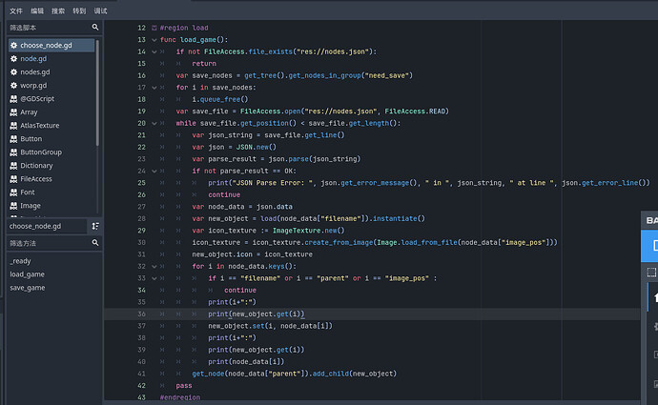Click the return keyword on line 15
This screenshot has width=658, height=405.
pos(204,64)
